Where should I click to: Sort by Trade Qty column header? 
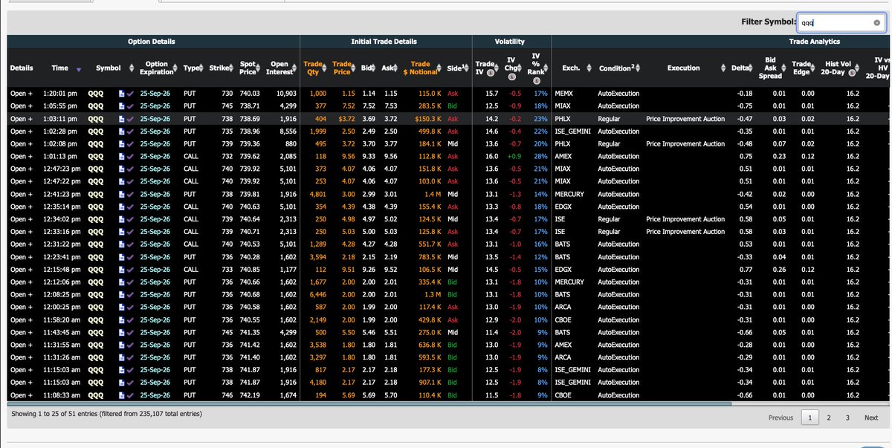(x=312, y=68)
